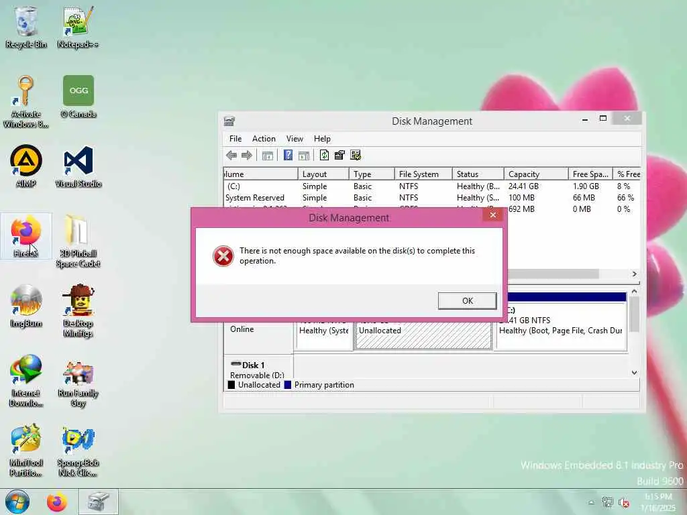Screen dimensions: 687x515
Task: Click the blue Primary partition legend swatch
Action: coord(288,385)
